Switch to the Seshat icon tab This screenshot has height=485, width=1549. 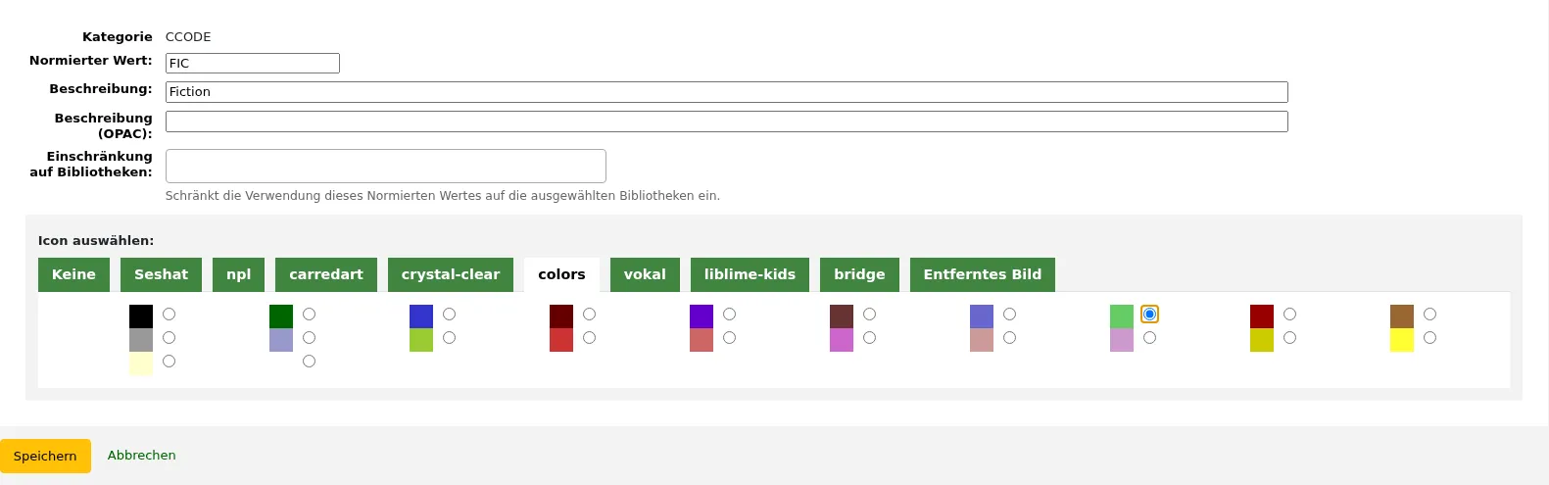tap(161, 274)
